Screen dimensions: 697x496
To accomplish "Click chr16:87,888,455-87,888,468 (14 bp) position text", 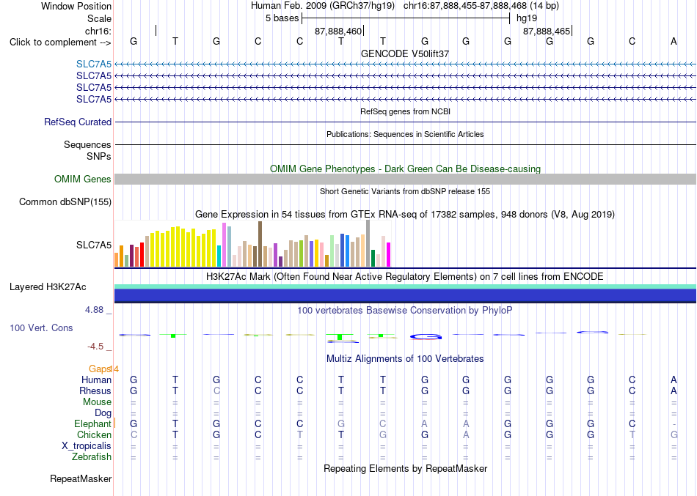I will coord(481,6).
